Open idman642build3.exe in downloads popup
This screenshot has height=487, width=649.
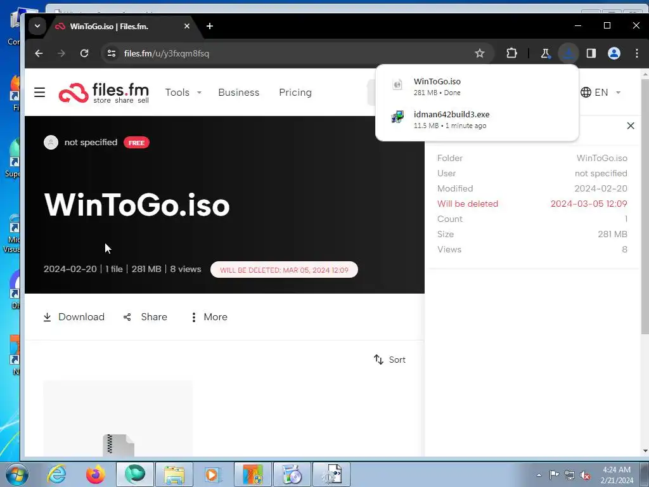477,119
